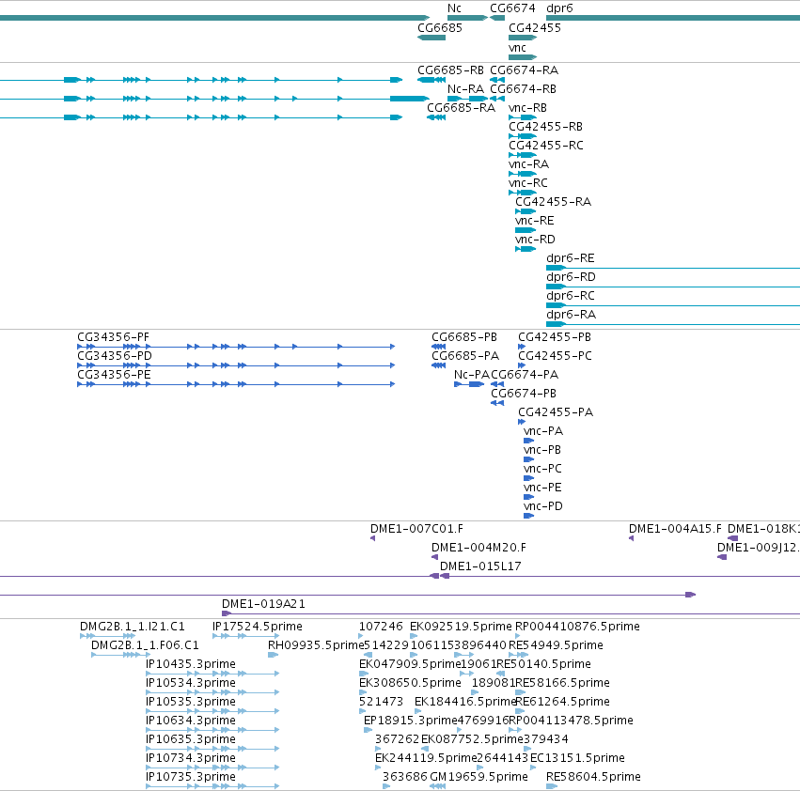800x791 pixels.
Task: Select the RP004410876.5prime EST label
Action: point(577,627)
